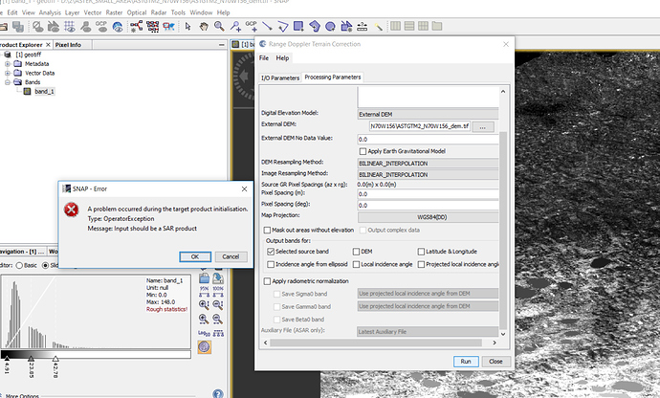Viewport: 660px width, 398px height.
Task: Select the draw line tool
Action: click(267, 27)
